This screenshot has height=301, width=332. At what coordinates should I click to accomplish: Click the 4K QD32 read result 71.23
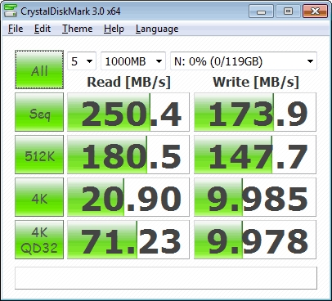128,240
